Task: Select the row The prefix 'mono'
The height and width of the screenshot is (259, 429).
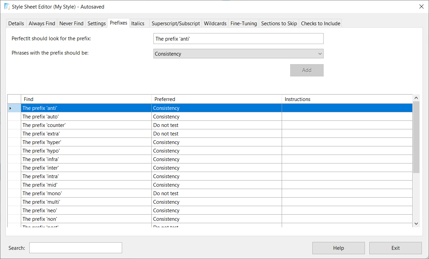Action: 210,193
